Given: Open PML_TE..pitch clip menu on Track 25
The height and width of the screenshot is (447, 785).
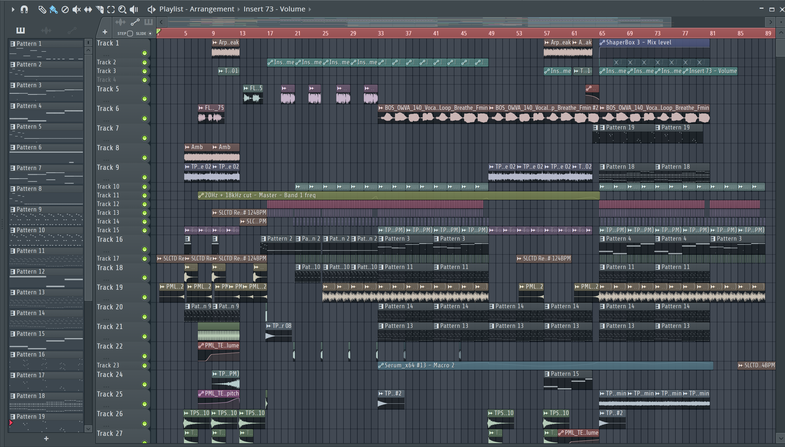Looking at the screenshot, I should pos(201,394).
